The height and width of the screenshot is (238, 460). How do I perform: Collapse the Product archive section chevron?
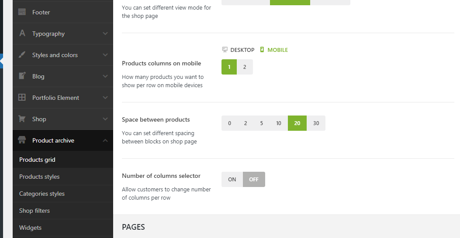coord(105,140)
